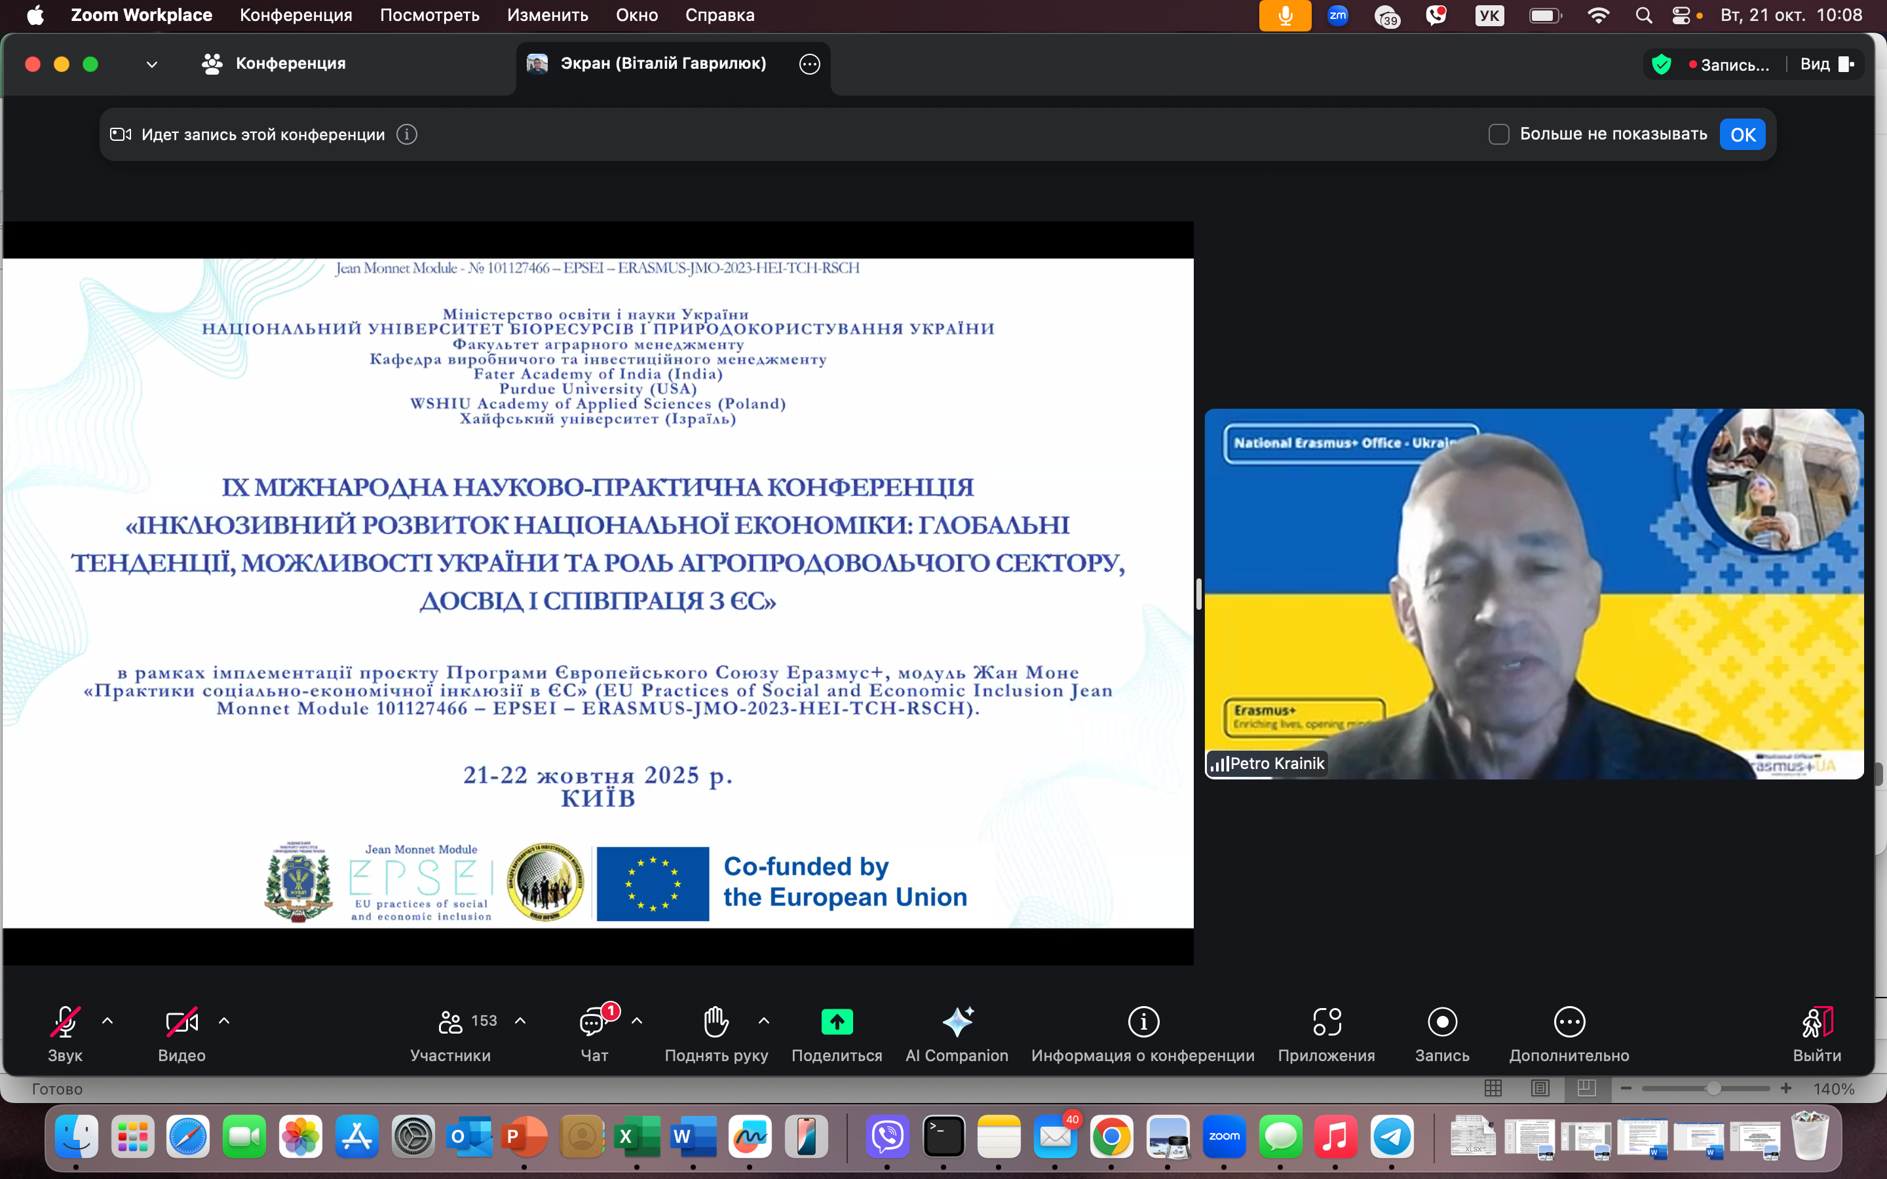Unmute microphone with the Звук button

(65, 1022)
